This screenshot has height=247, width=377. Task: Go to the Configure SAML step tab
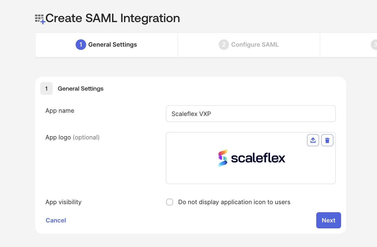(255, 45)
